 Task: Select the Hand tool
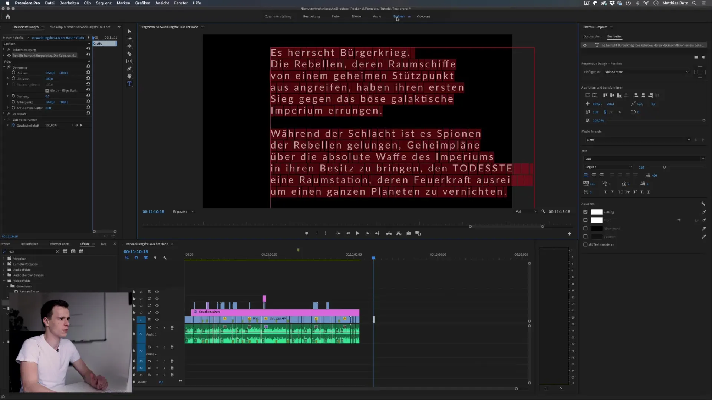point(129,76)
